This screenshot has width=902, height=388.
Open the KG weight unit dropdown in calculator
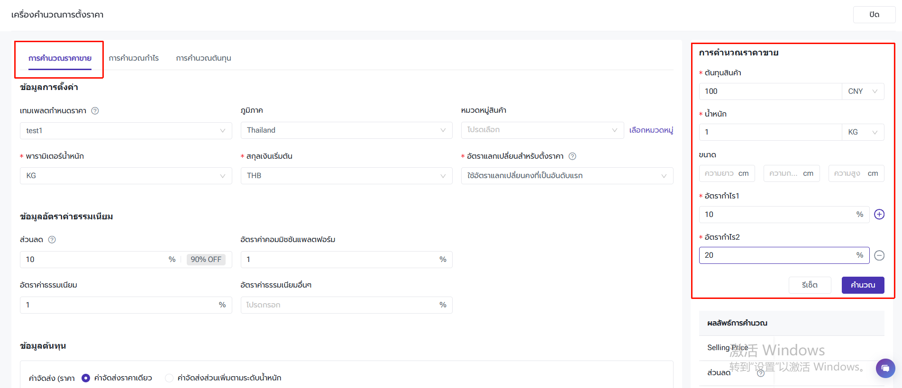tap(862, 132)
